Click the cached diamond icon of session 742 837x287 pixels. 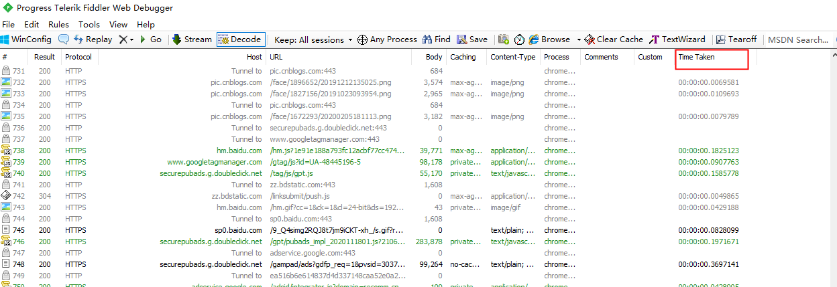(5, 196)
